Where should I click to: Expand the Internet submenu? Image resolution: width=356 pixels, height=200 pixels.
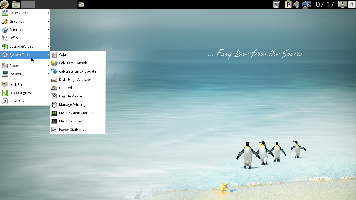point(25,29)
